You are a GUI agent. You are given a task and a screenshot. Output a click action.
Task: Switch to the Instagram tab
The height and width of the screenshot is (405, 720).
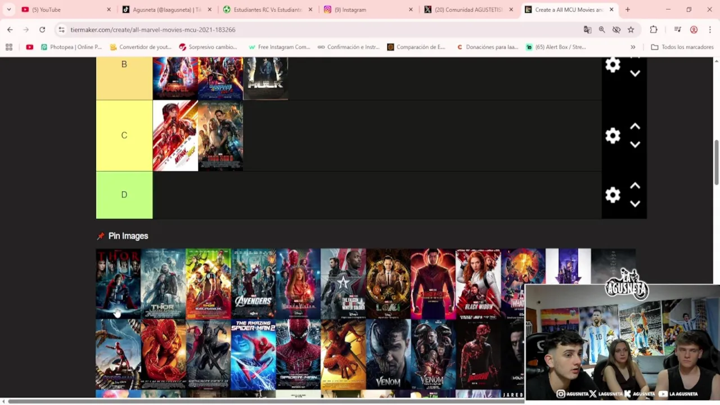point(369,10)
